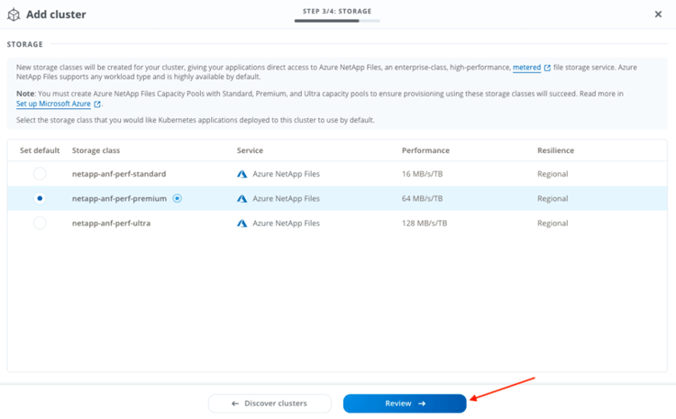Open the Set up Microsoft Azure link
This screenshot has width=676, height=419.
[52, 105]
